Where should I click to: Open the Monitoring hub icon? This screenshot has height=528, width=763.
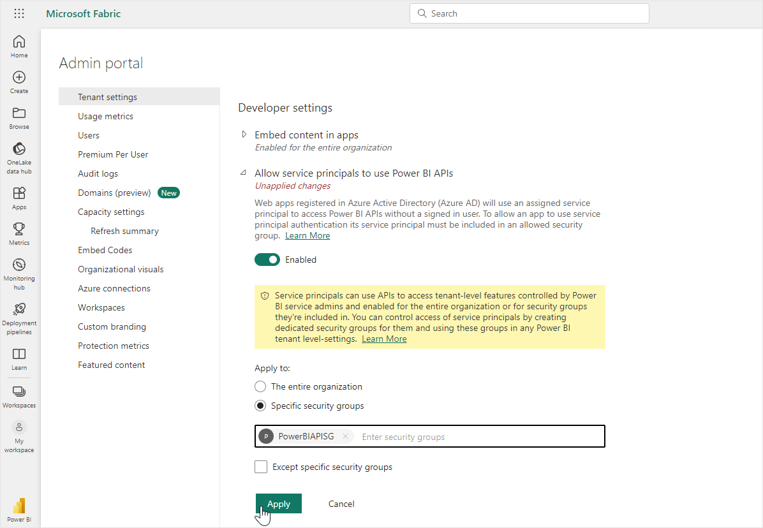(19, 265)
